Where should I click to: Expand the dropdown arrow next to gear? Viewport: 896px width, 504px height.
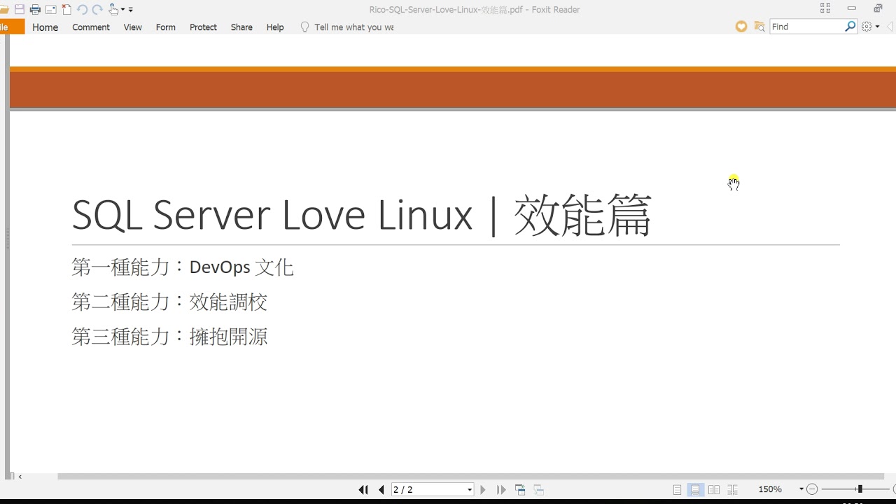(x=877, y=27)
